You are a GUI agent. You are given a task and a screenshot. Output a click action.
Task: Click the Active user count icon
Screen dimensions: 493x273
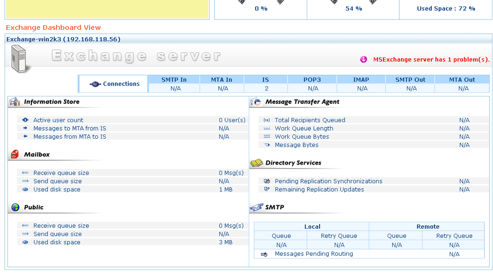click(x=25, y=120)
